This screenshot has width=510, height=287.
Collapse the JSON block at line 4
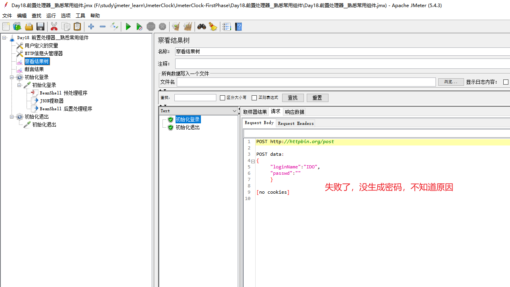[x=253, y=160]
